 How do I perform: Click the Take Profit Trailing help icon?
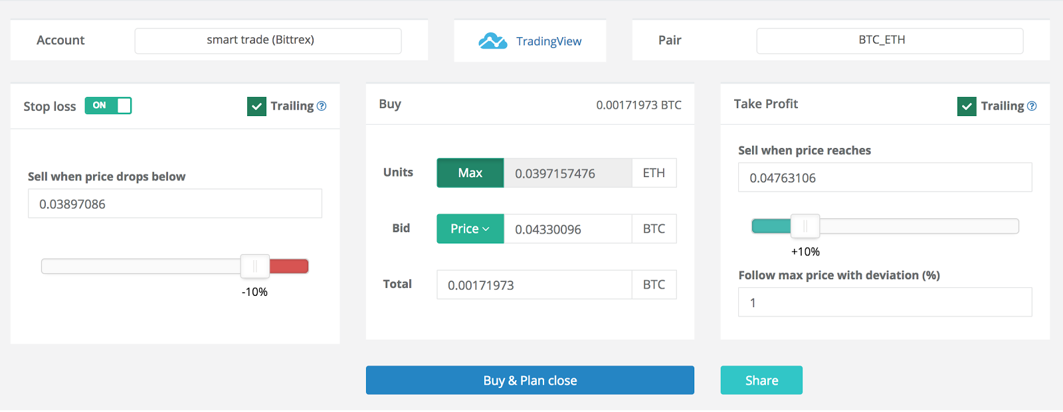1032,106
